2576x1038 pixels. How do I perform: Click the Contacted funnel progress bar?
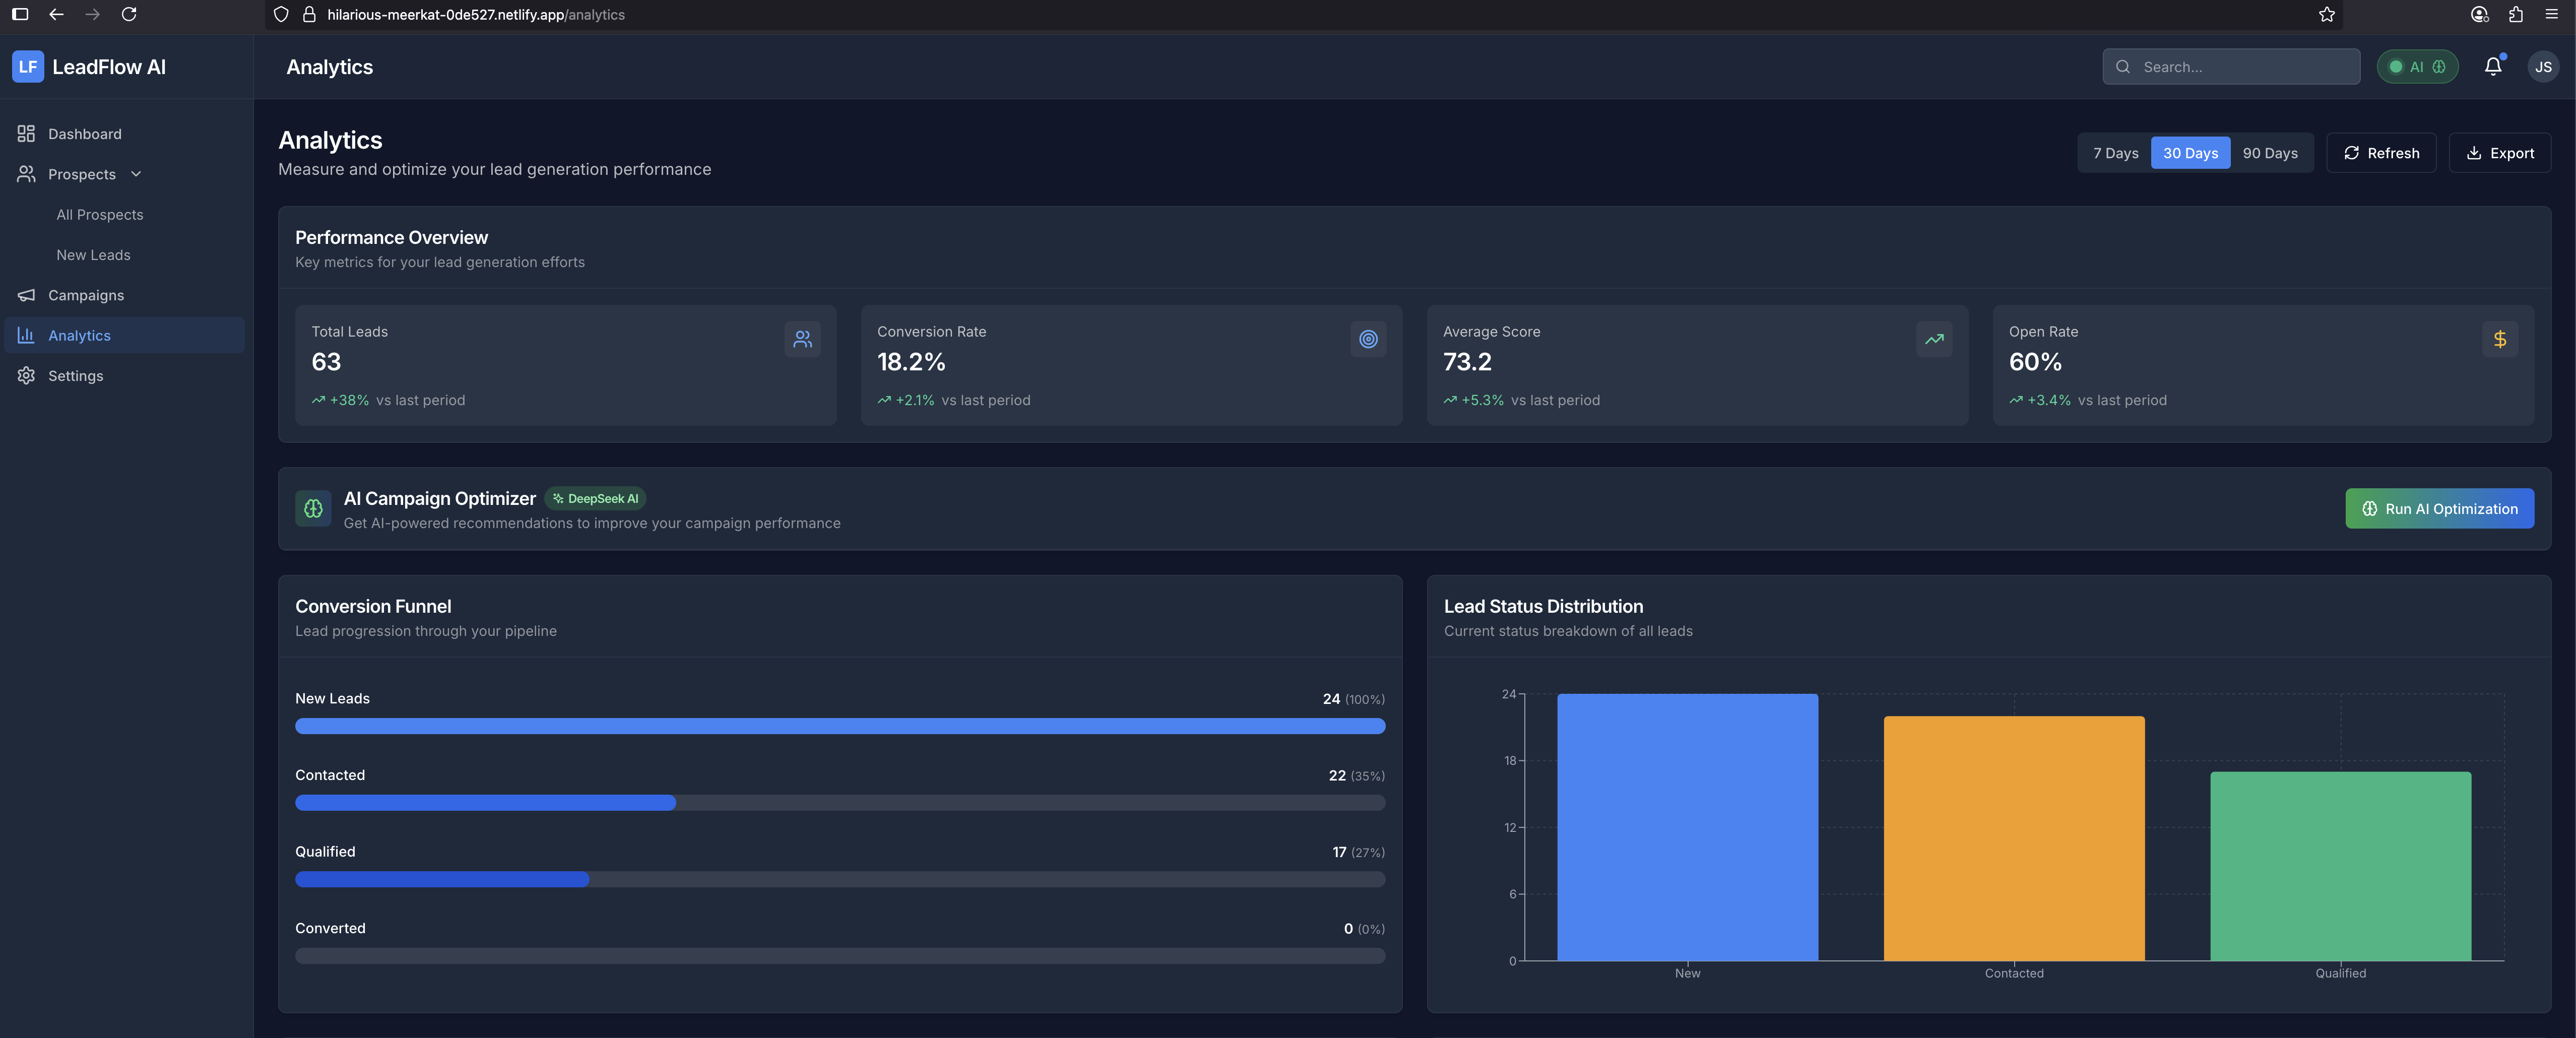(x=839, y=802)
